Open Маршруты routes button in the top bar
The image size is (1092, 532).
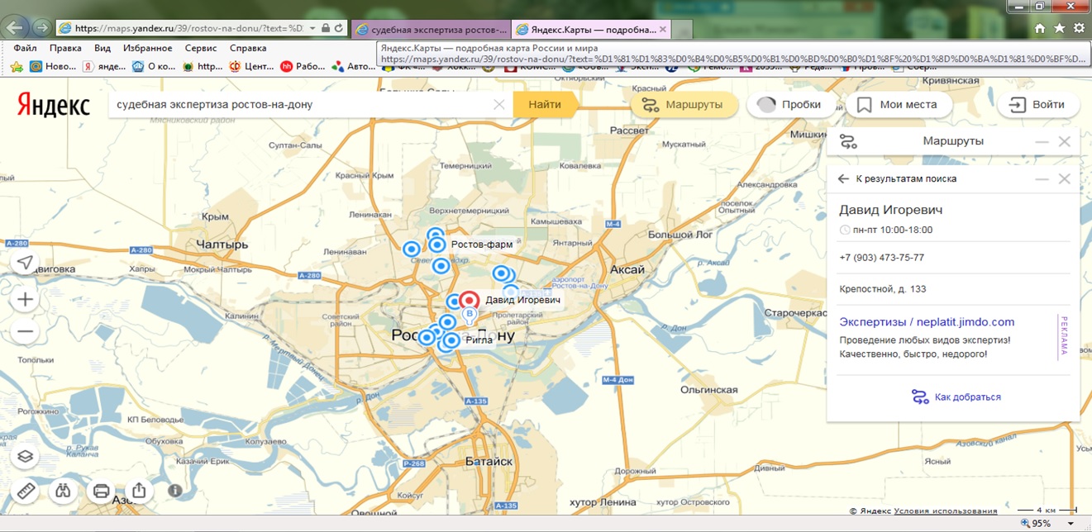[x=684, y=105]
